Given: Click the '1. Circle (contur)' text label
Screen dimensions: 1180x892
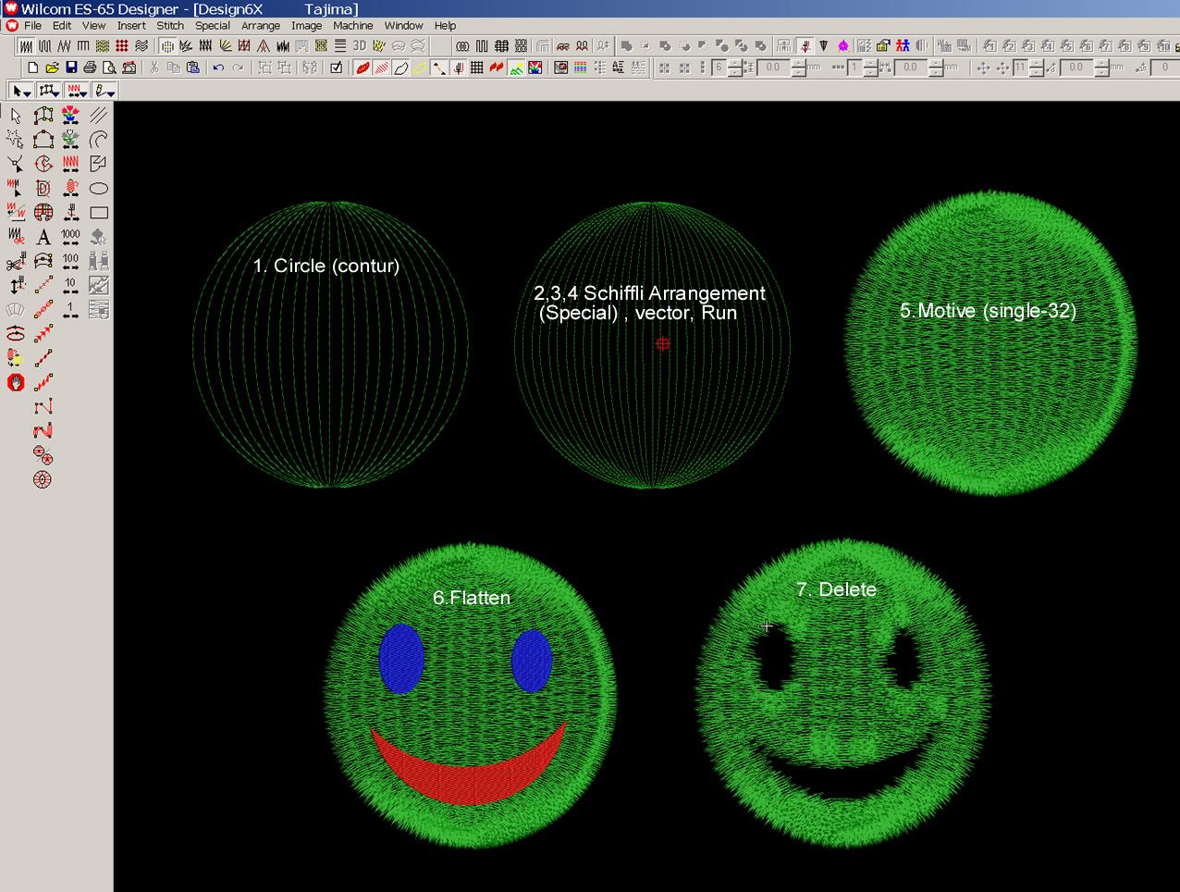Looking at the screenshot, I should (326, 266).
